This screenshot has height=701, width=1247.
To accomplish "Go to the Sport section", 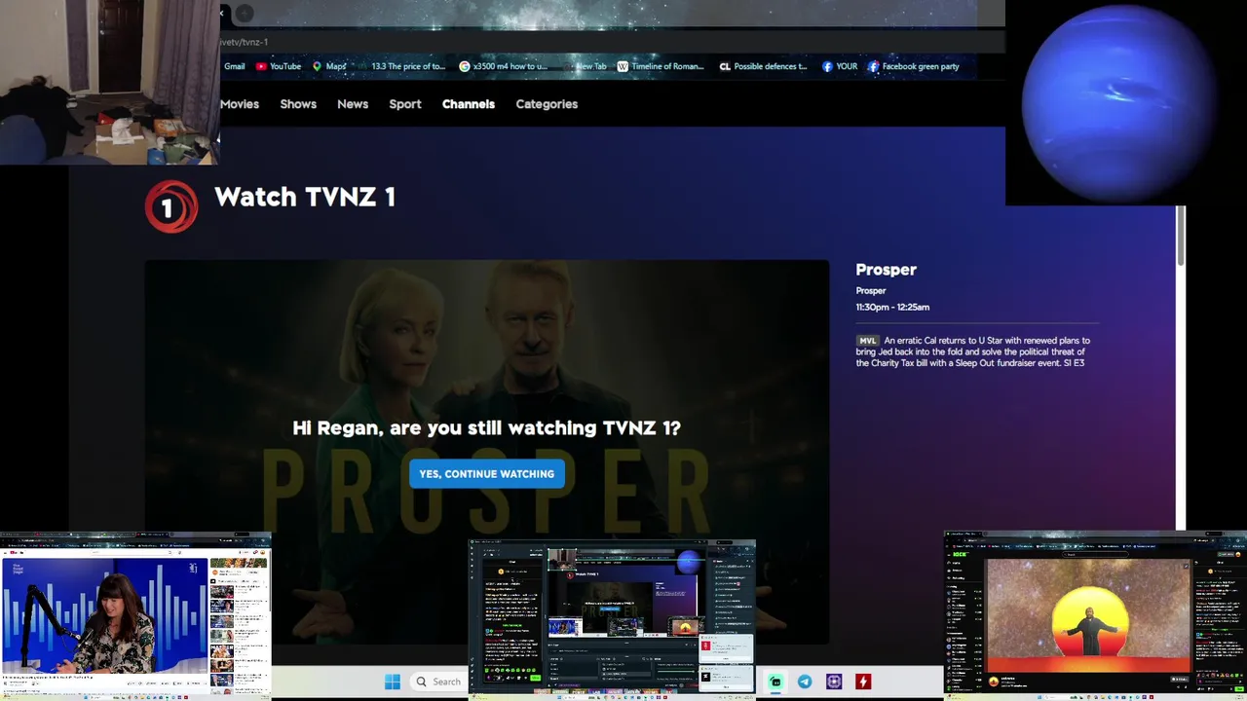I will tap(405, 104).
